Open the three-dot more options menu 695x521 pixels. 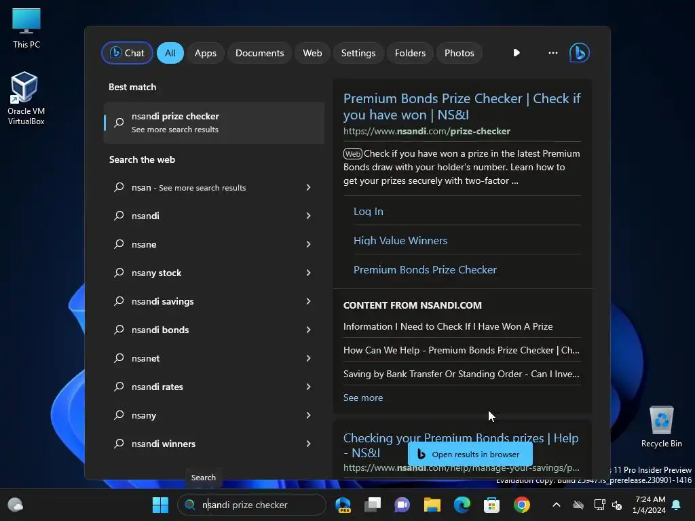pos(552,53)
